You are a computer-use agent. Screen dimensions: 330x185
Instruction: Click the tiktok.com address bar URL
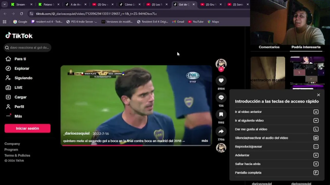pos(96,14)
